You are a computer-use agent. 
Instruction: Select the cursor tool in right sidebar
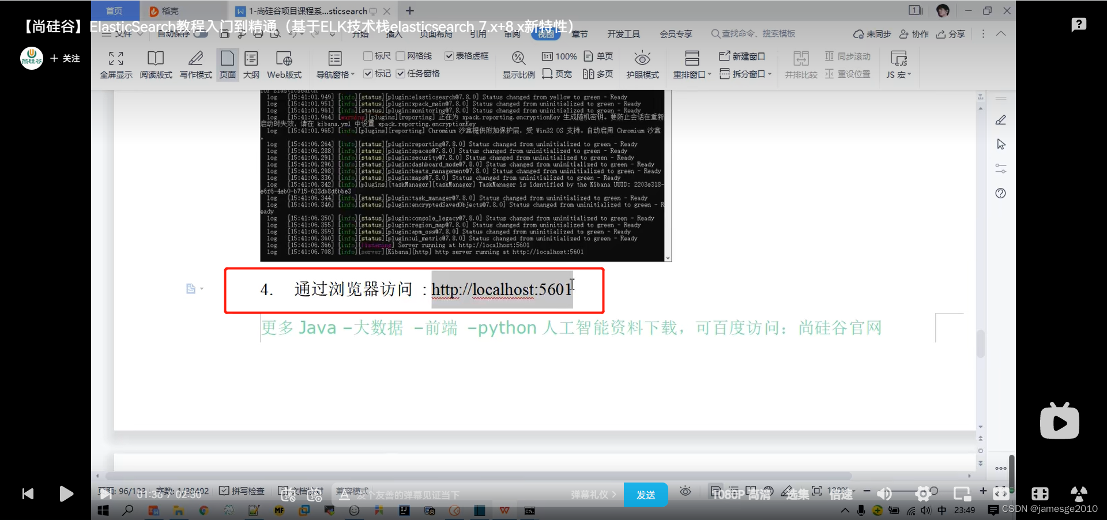coord(1001,144)
